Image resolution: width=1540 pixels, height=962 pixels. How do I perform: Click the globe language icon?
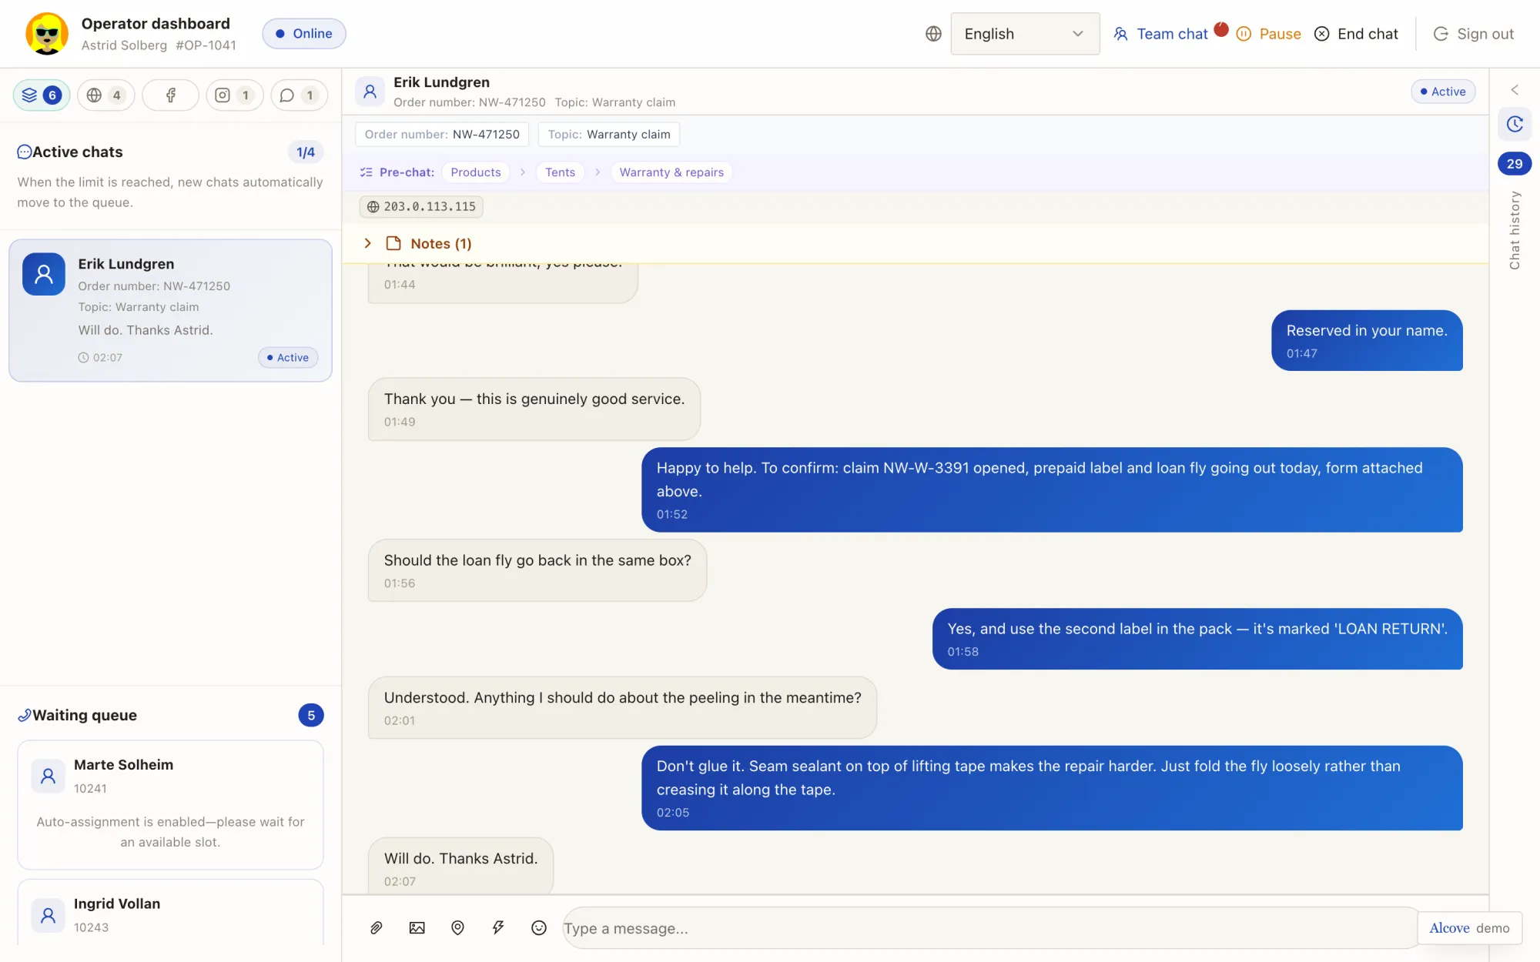[x=933, y=34]
